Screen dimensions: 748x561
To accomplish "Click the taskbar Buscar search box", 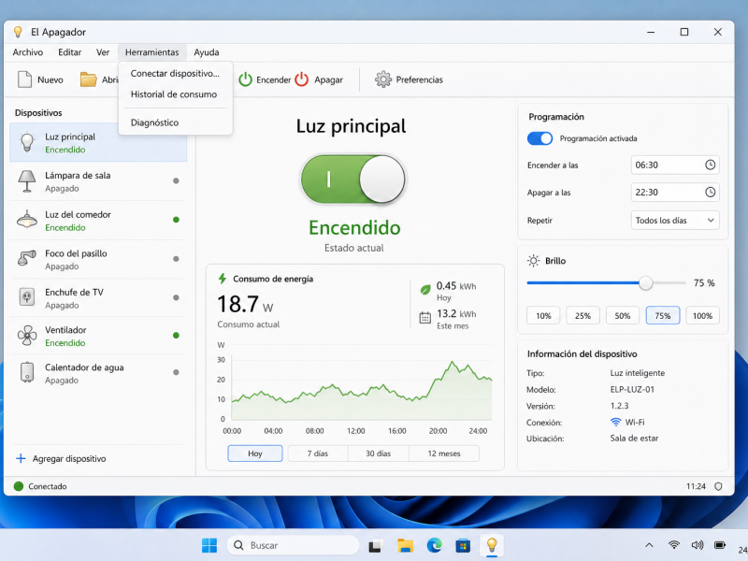I will click(293, 545).
